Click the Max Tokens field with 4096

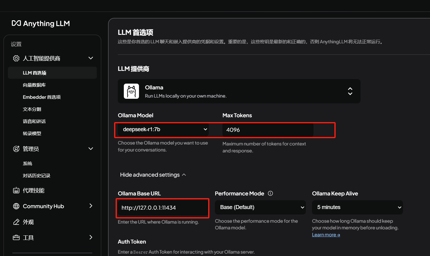point(268,130)
